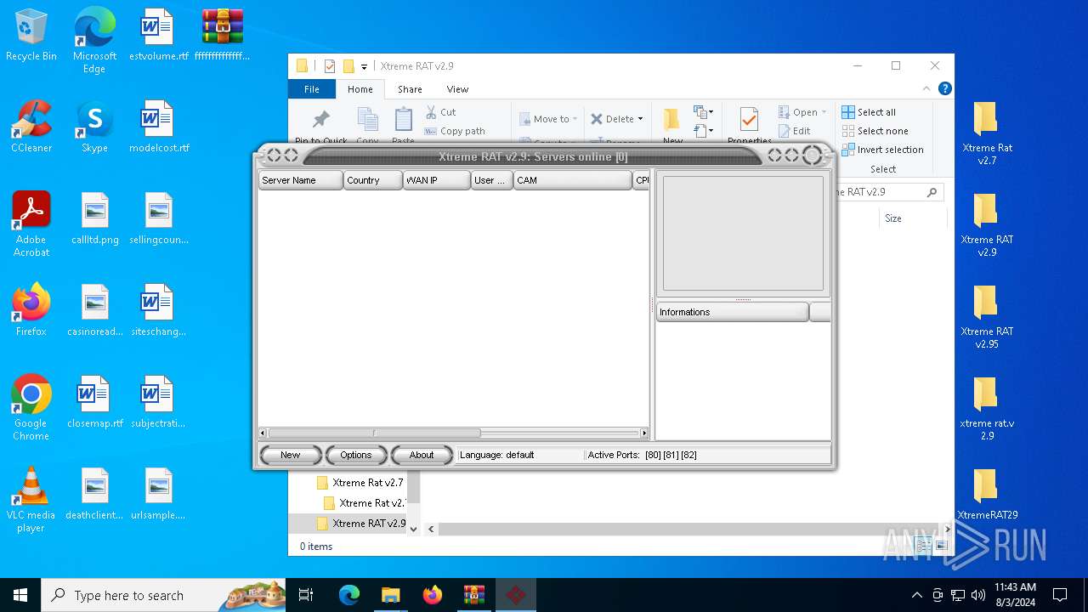The height and width of the screenshot is (612, 1088).
Task: Switch to the View ribbon tab
Action: [457, 89]
